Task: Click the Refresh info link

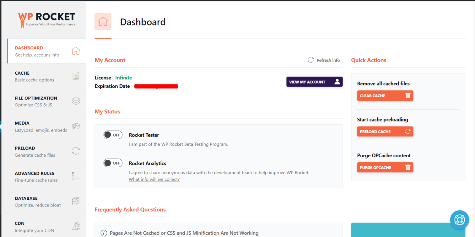Action: point(324,60)
